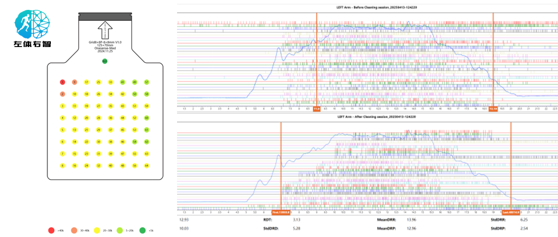The width and height of the screenshot is (558, 237).
Task: Click the red electrode number 1
Action: coord(63,82)
